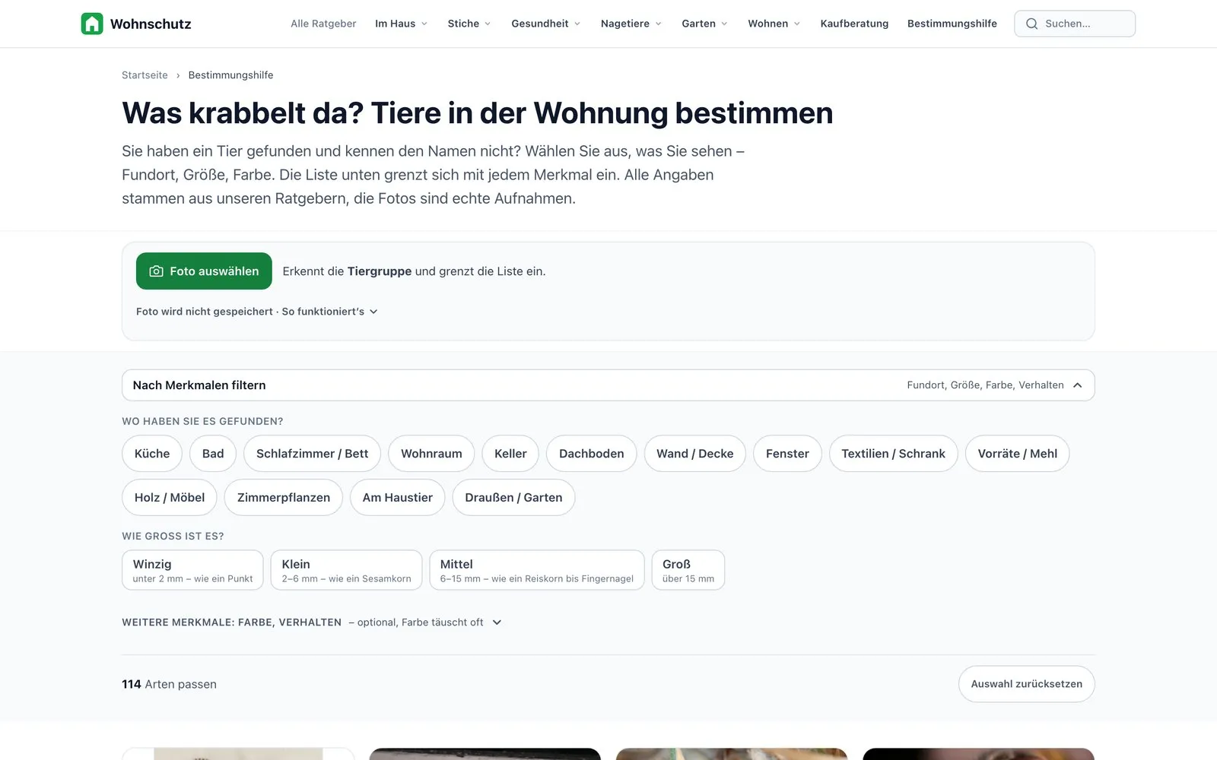Image resolution: width=1217 pixels, height=760 pixels.
Task: Open Bestimmungshilfe in the navigation bar
Action: tap(952, 24)
